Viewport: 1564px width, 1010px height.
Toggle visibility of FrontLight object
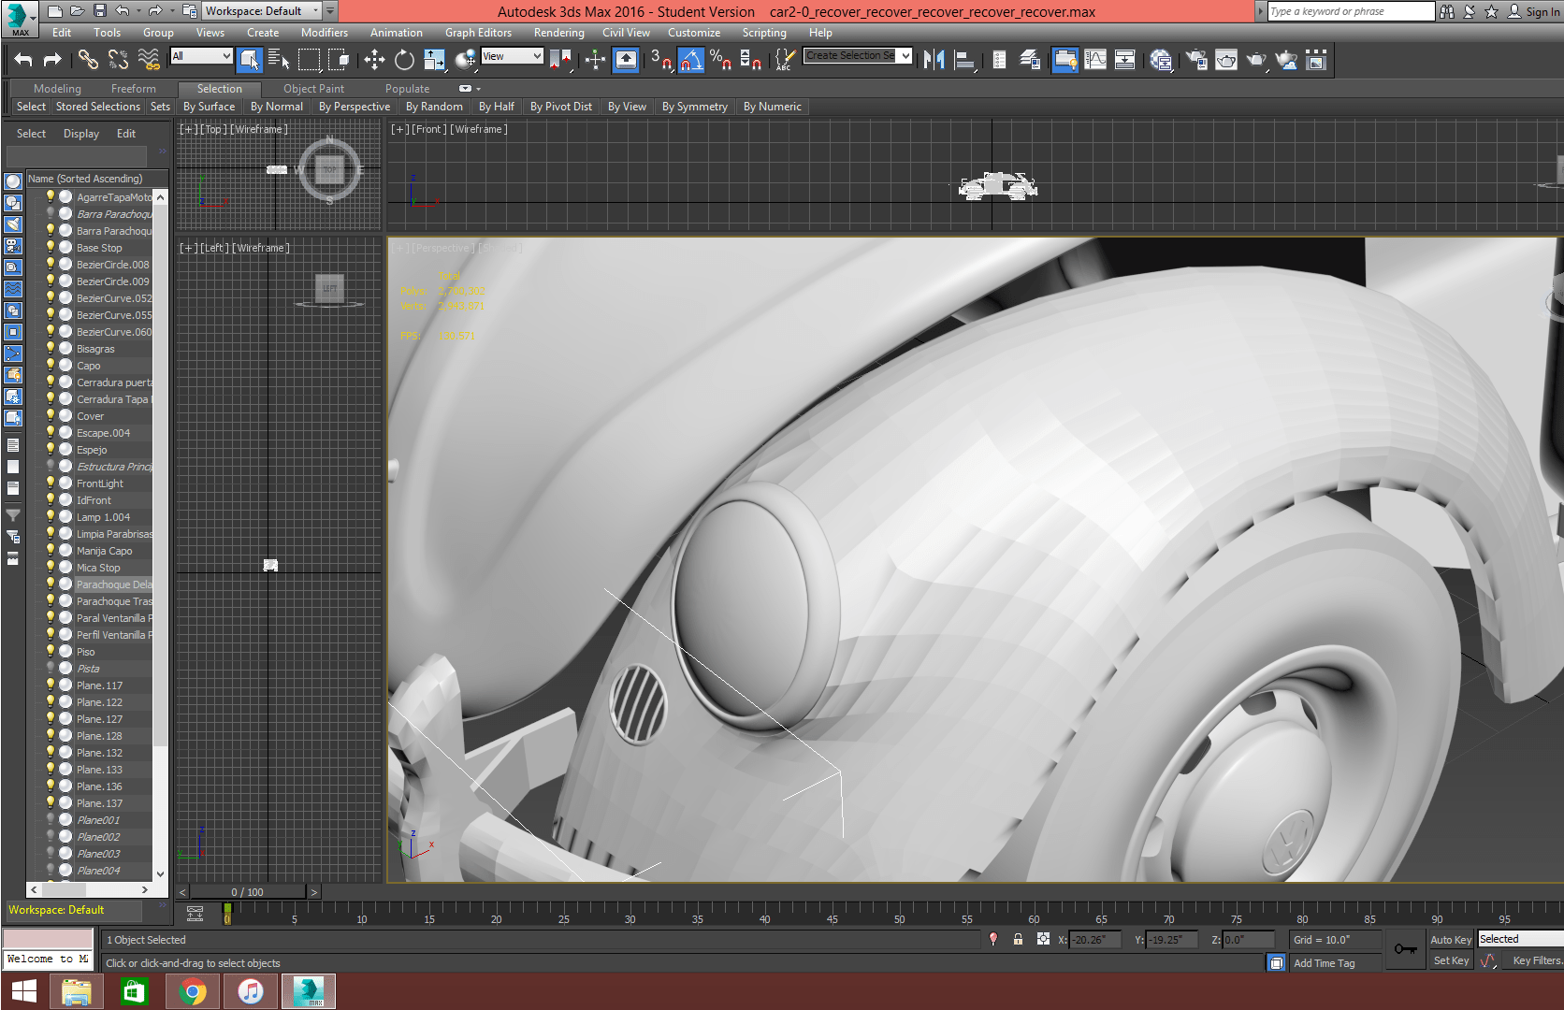51,483
